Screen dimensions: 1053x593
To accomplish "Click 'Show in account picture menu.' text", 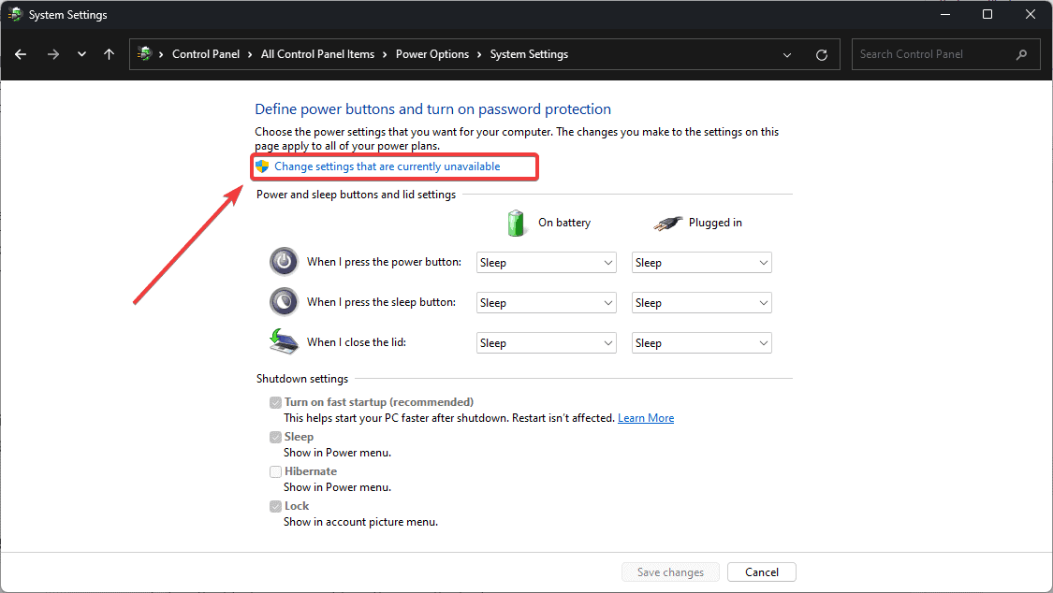I will click(360, 522).
